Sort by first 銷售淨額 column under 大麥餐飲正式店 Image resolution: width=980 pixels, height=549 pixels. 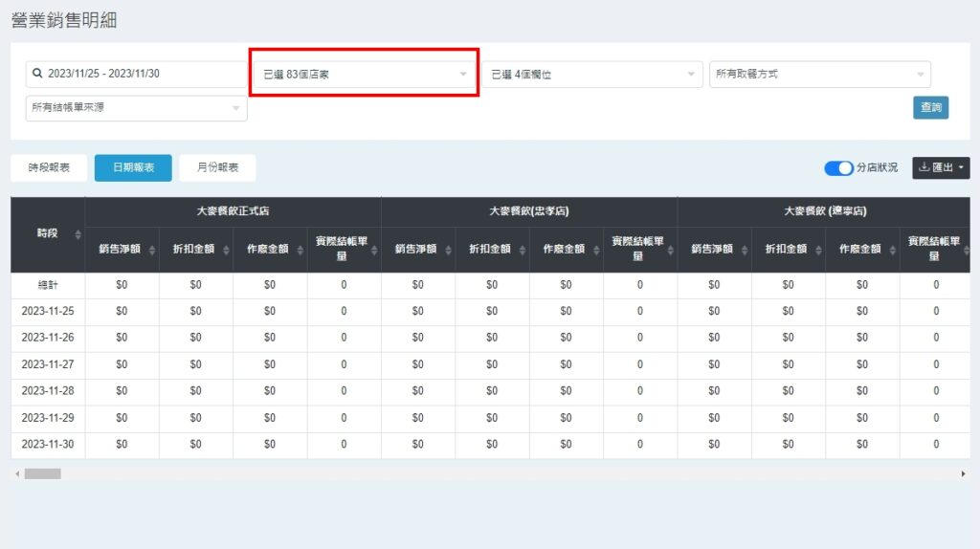coord(150,249)
